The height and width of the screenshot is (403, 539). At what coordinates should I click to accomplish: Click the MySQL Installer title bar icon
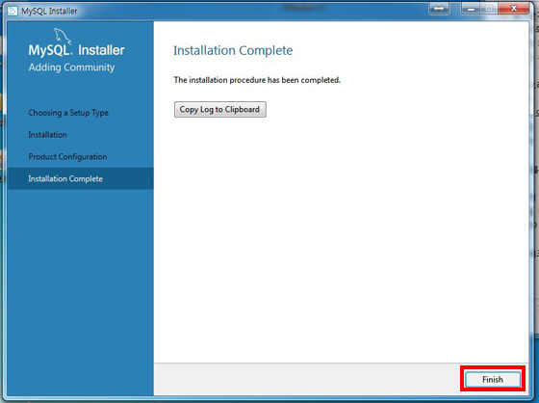tap(13, 11)
